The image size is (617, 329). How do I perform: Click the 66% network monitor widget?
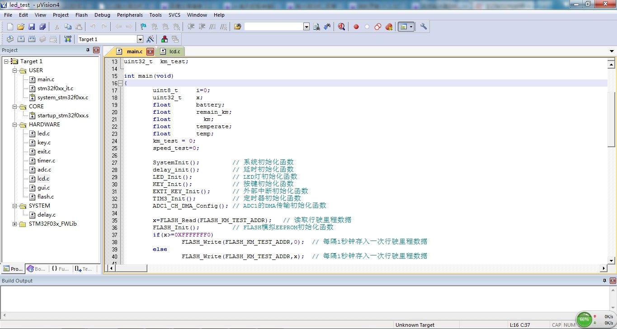coord(584,319)
